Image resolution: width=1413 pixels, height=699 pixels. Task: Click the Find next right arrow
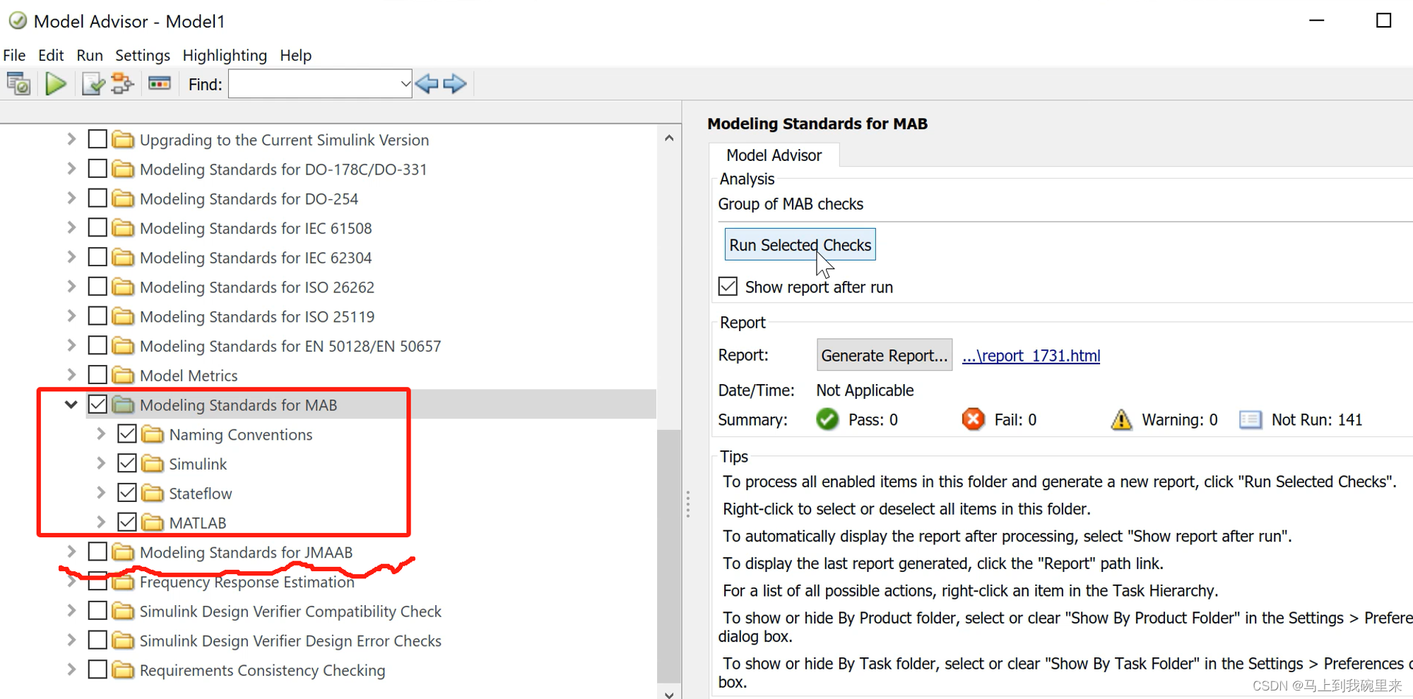click(455, 84)
